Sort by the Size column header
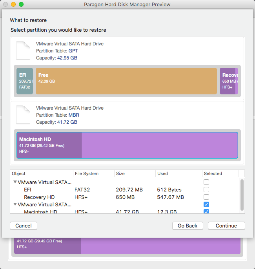Screen dimensions: 255x269 (135, 173)
